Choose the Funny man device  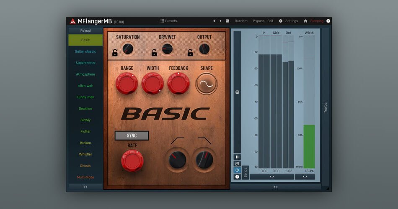[x=85, y=97]
